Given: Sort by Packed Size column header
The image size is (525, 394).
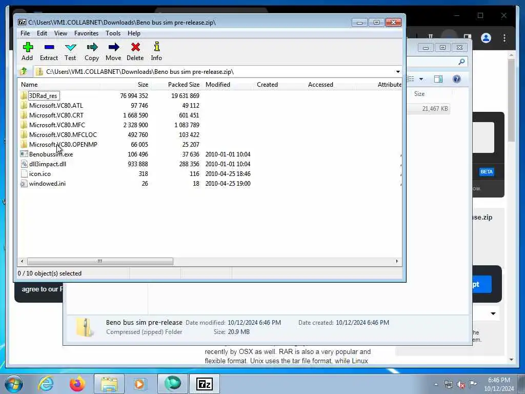Looking at the screenshot, I should pyautogui.click(x=177, y=85).
